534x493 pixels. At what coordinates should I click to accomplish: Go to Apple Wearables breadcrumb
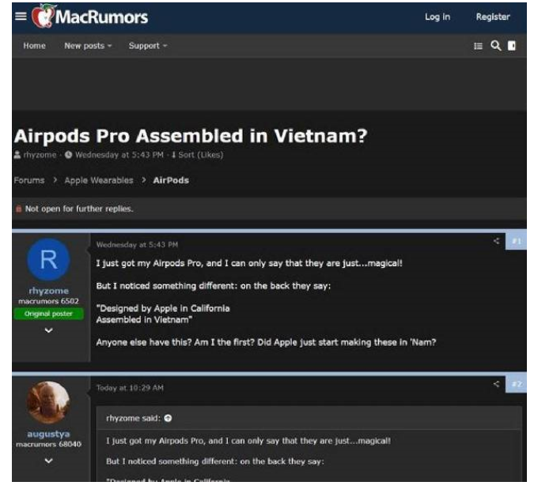pos(99,180)
